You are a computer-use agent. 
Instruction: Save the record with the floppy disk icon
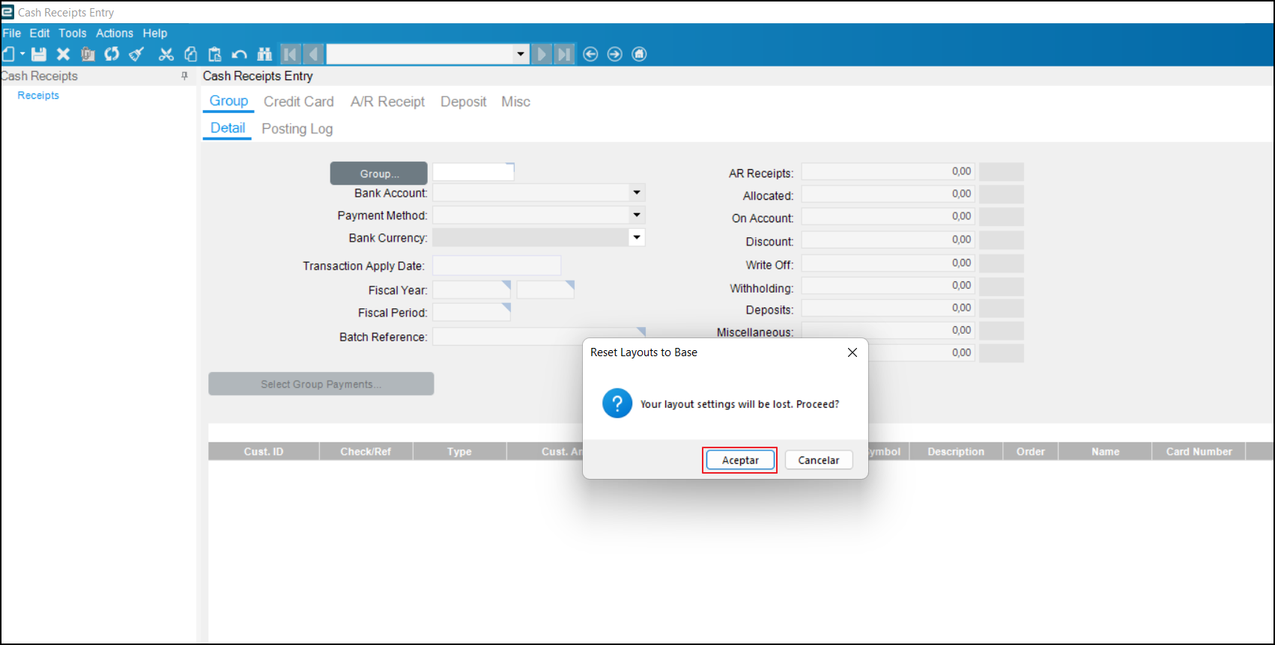point(39,54)
